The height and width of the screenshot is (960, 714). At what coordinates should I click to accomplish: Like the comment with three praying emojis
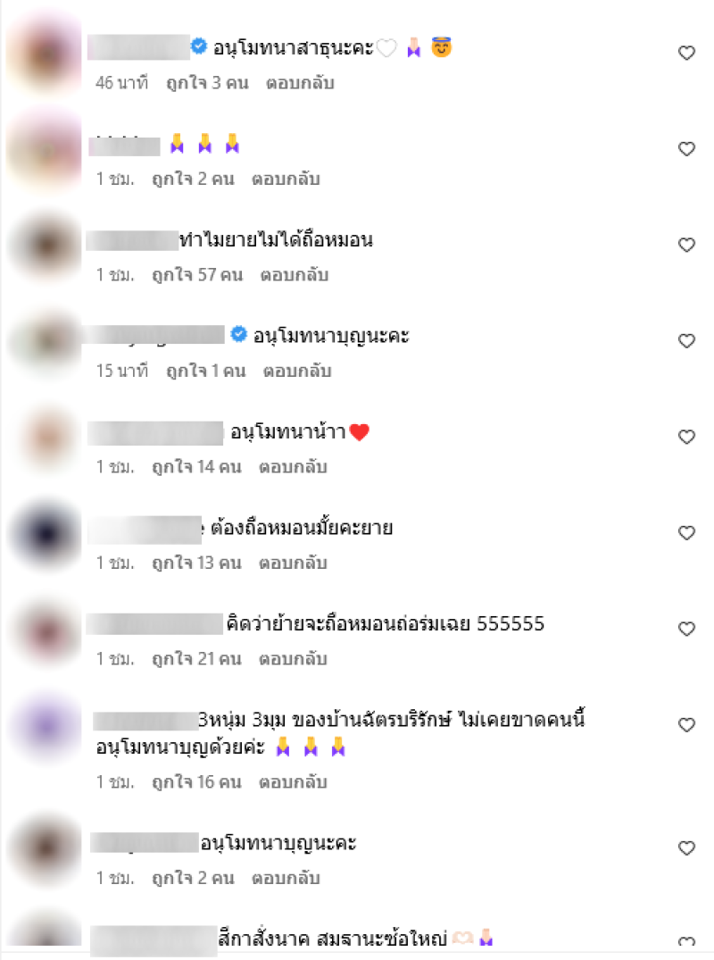coord(686,149)
